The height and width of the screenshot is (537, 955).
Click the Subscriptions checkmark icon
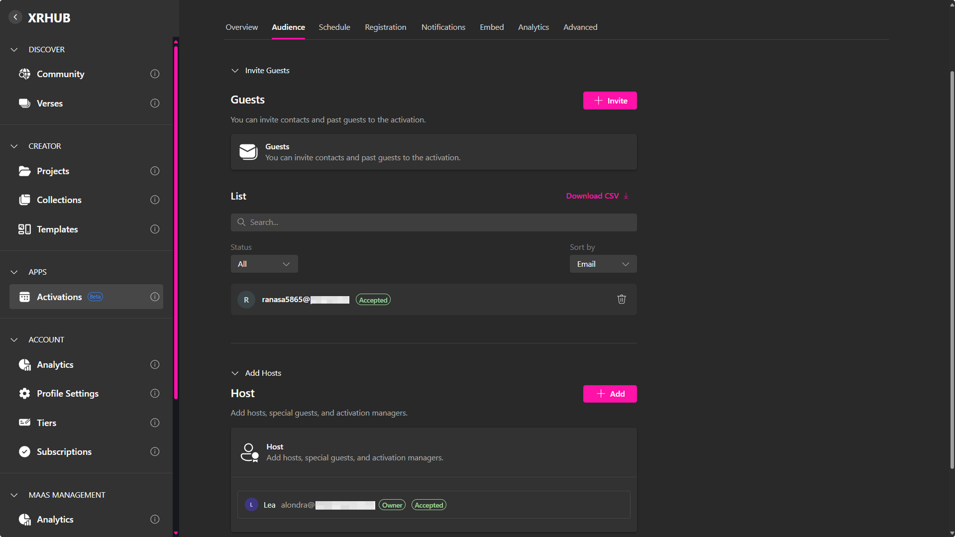(24, 452)
